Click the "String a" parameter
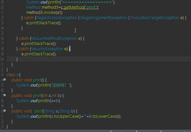 [51, 111]
